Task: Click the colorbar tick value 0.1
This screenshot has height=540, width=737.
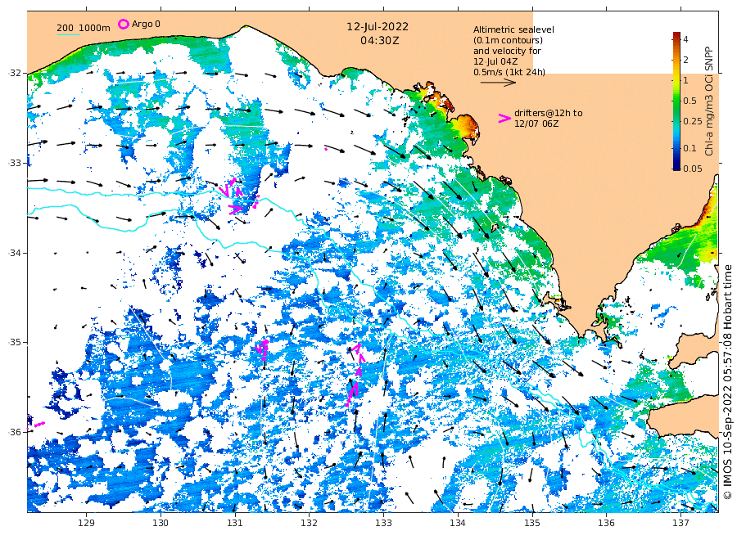Action: click(690, 148)
